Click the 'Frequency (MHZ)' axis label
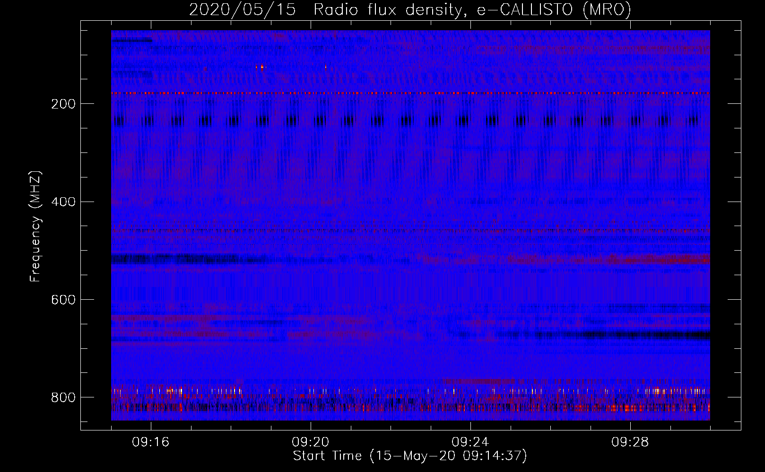This screenshot has height=472, width=765. click(x=35, y=227)
